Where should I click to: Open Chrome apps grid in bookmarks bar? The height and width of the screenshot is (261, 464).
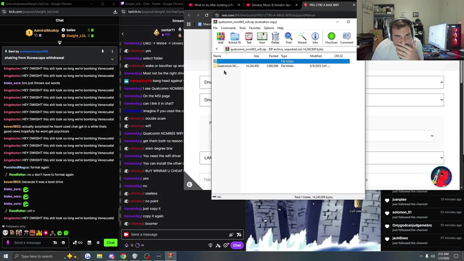pyautogui.click(x=188, y=24)
